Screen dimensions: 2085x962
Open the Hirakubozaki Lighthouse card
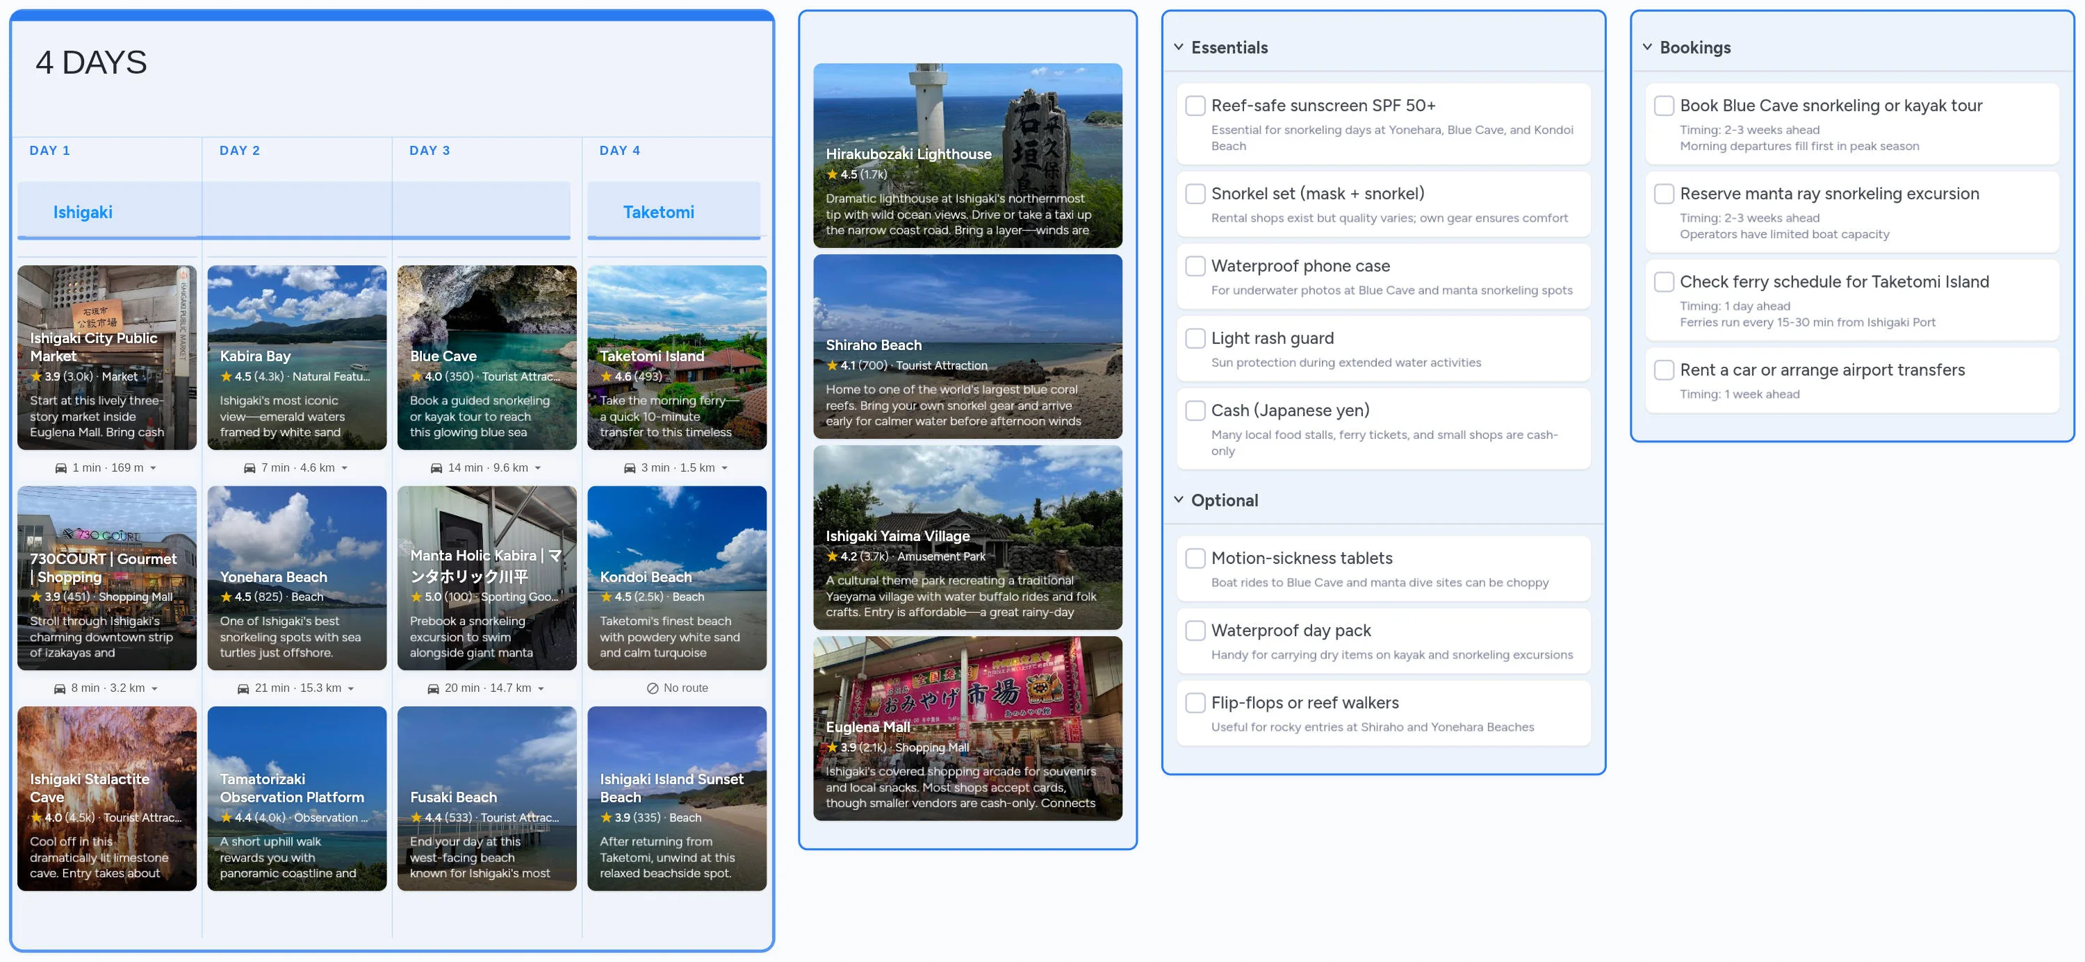pyautogui.click(x=967, y=154)
